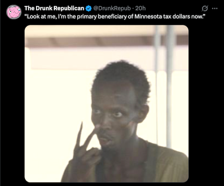Visit The Drunk Republican display name
The height and width of the screenshot is (186, 224).
(54, 8)
